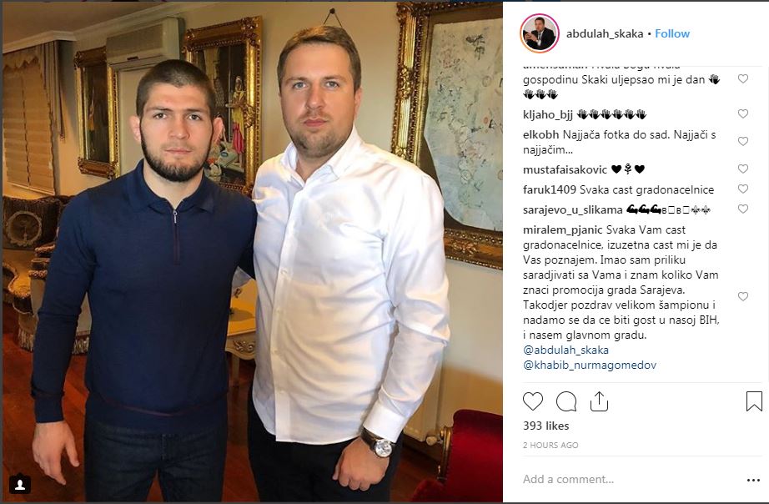Show tagged people icon on photo

pyautogui.click(x=20, y=484)
